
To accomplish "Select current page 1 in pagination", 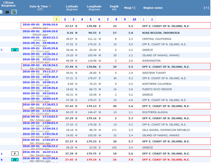I will pyautogui.click(x=56, y=19).
